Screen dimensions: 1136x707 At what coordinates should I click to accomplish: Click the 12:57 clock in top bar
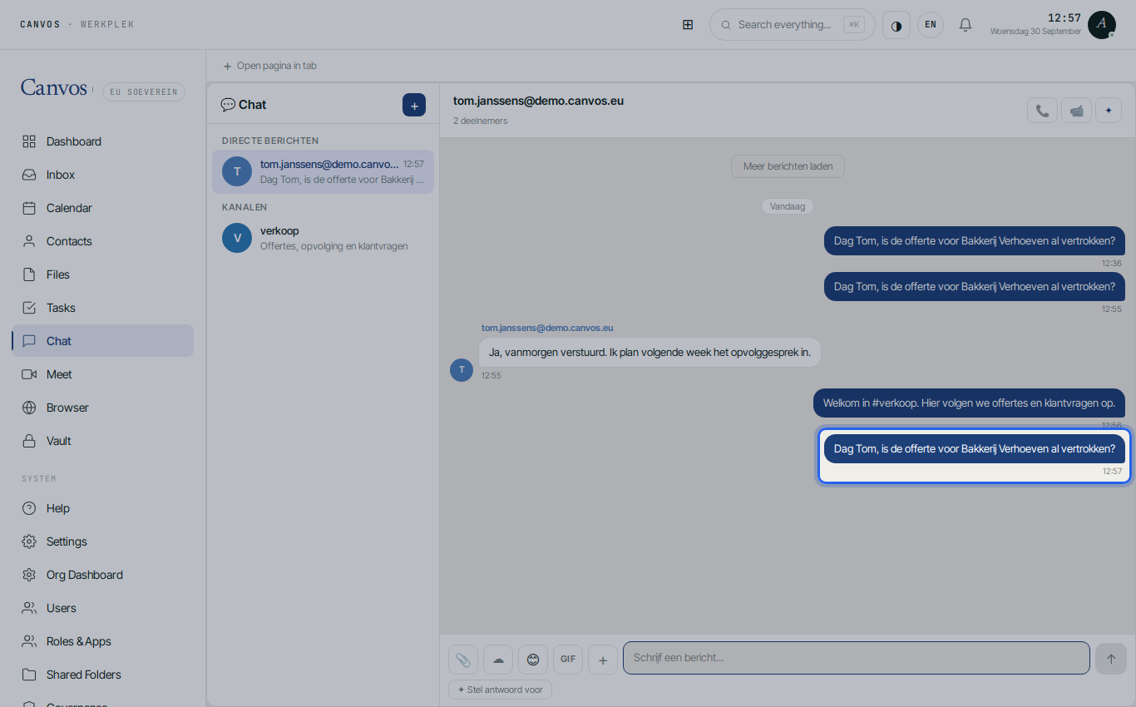[1064, 18]
